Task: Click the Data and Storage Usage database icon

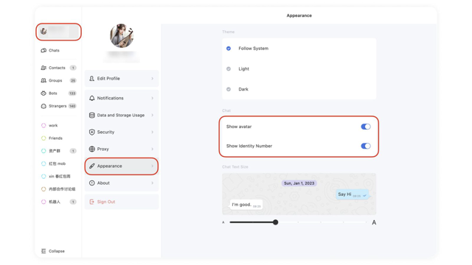Action: [91, 116]
